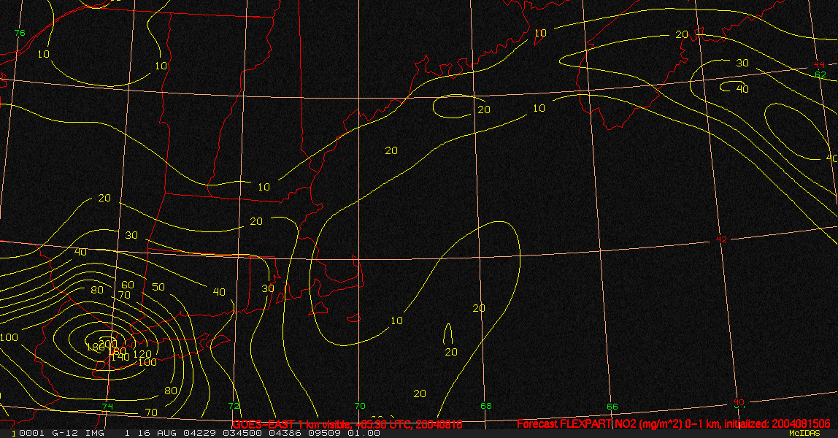
Task: Click the green longitude label 74
Action: click(x=107, y=407)
